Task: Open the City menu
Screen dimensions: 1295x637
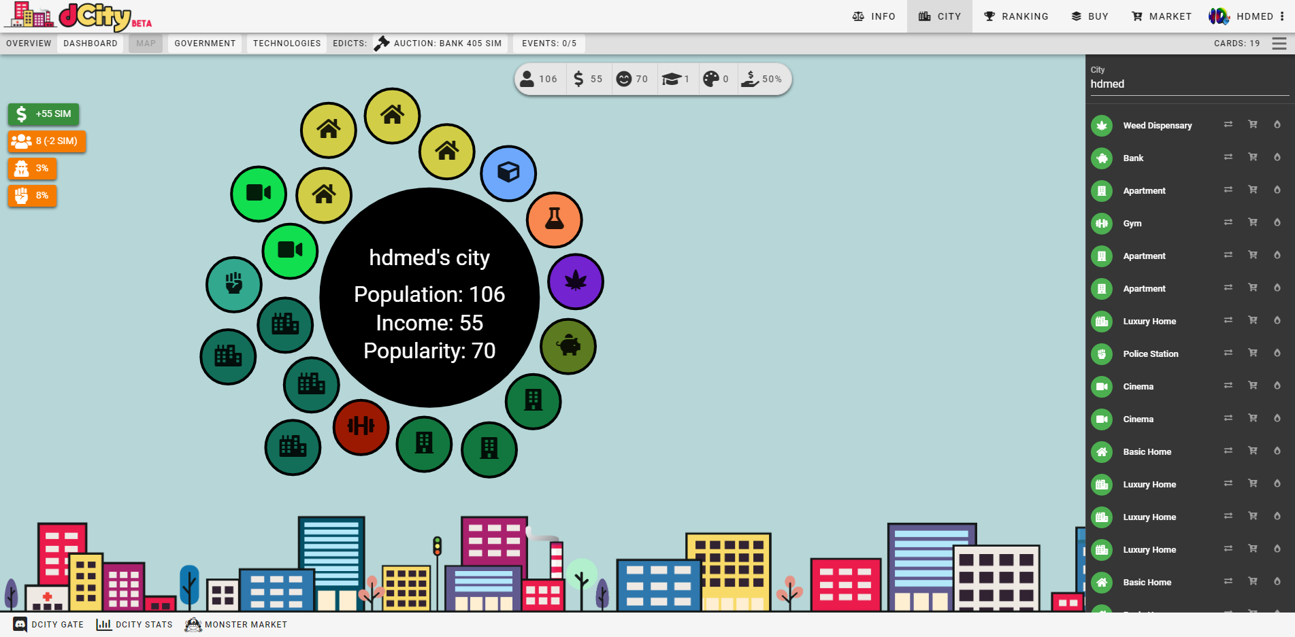Action: pyautogui.click(x=940, y=16)
